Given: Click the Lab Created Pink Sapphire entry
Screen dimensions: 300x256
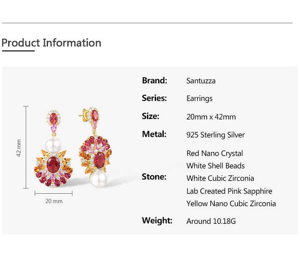Looking at the screenshot, I should click(229, 191).
